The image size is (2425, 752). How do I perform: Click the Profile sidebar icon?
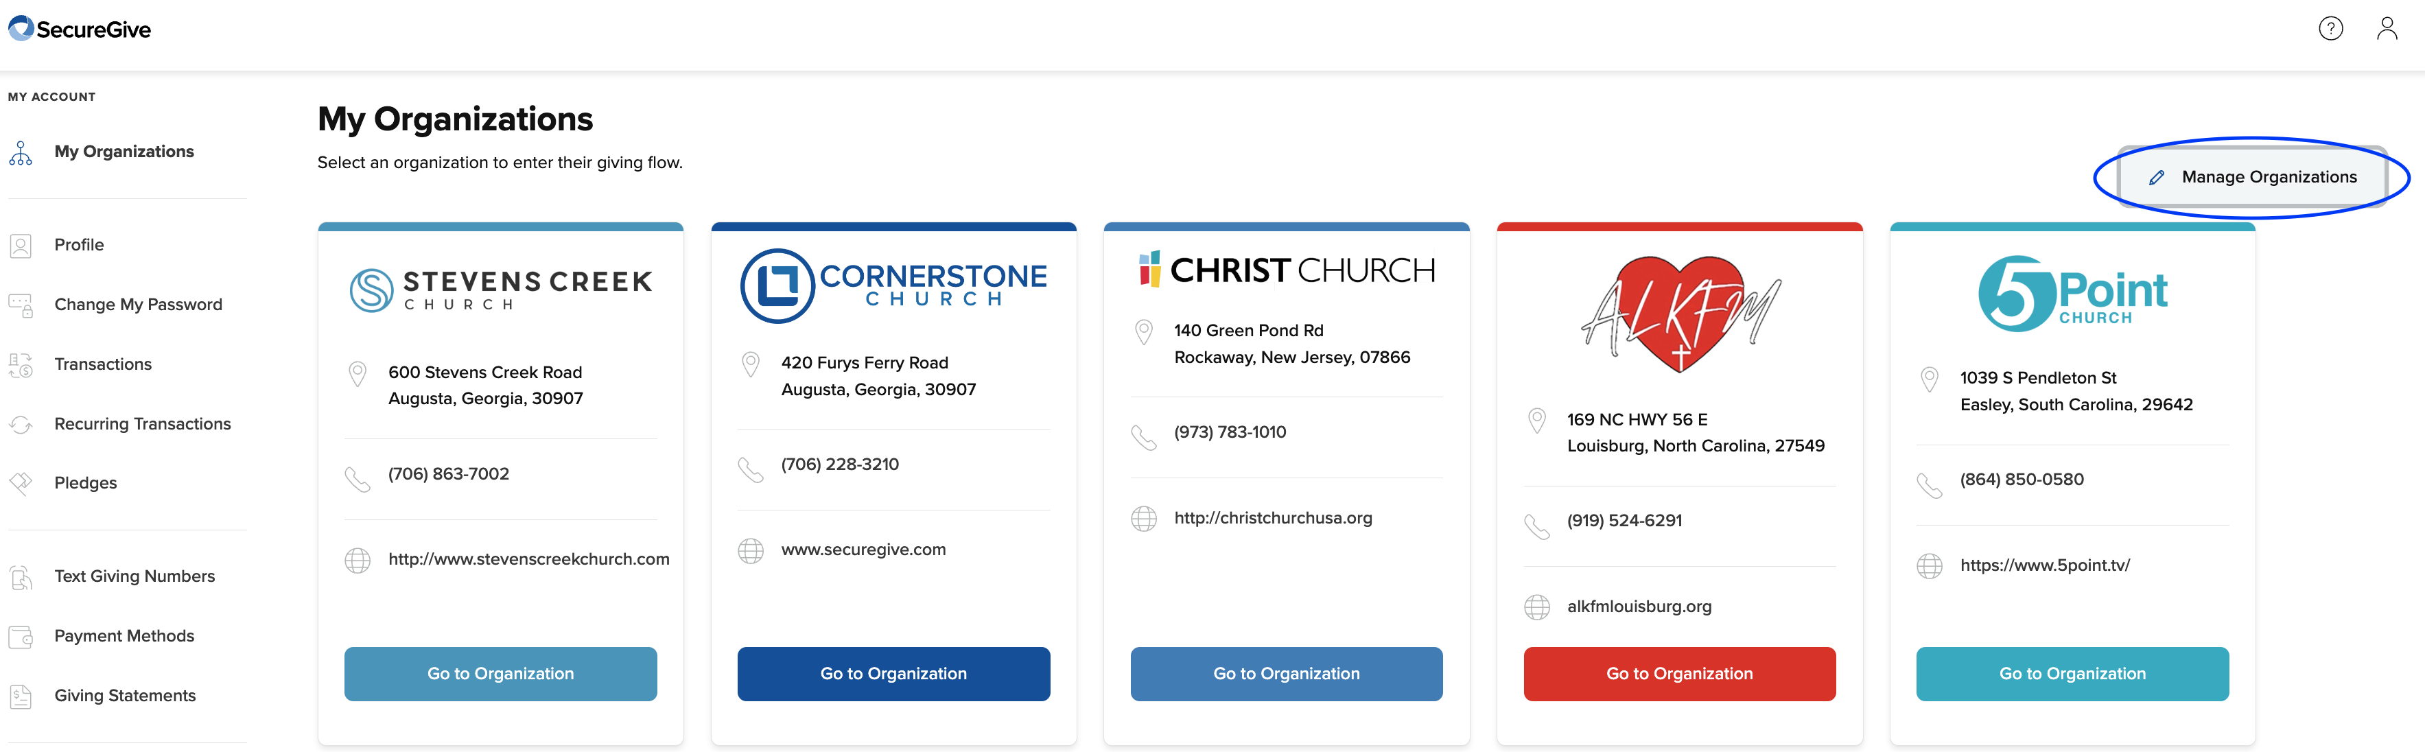click(x=21, y=246)
